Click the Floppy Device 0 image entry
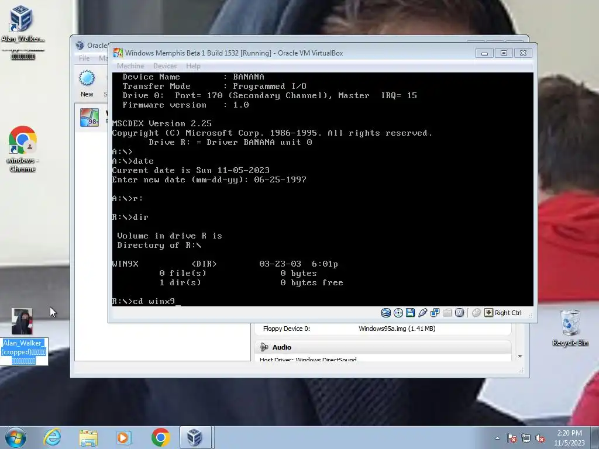The width and height of the screenshot is (599, 449). 397,329
